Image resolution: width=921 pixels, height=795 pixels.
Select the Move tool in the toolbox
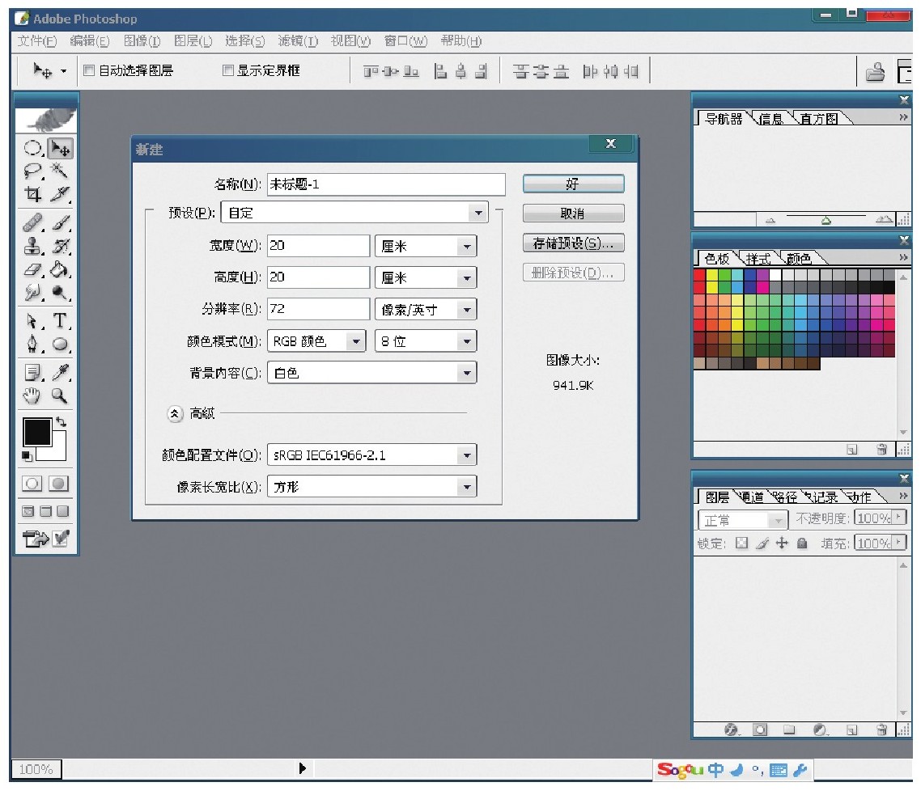click(x=60, y=148)
